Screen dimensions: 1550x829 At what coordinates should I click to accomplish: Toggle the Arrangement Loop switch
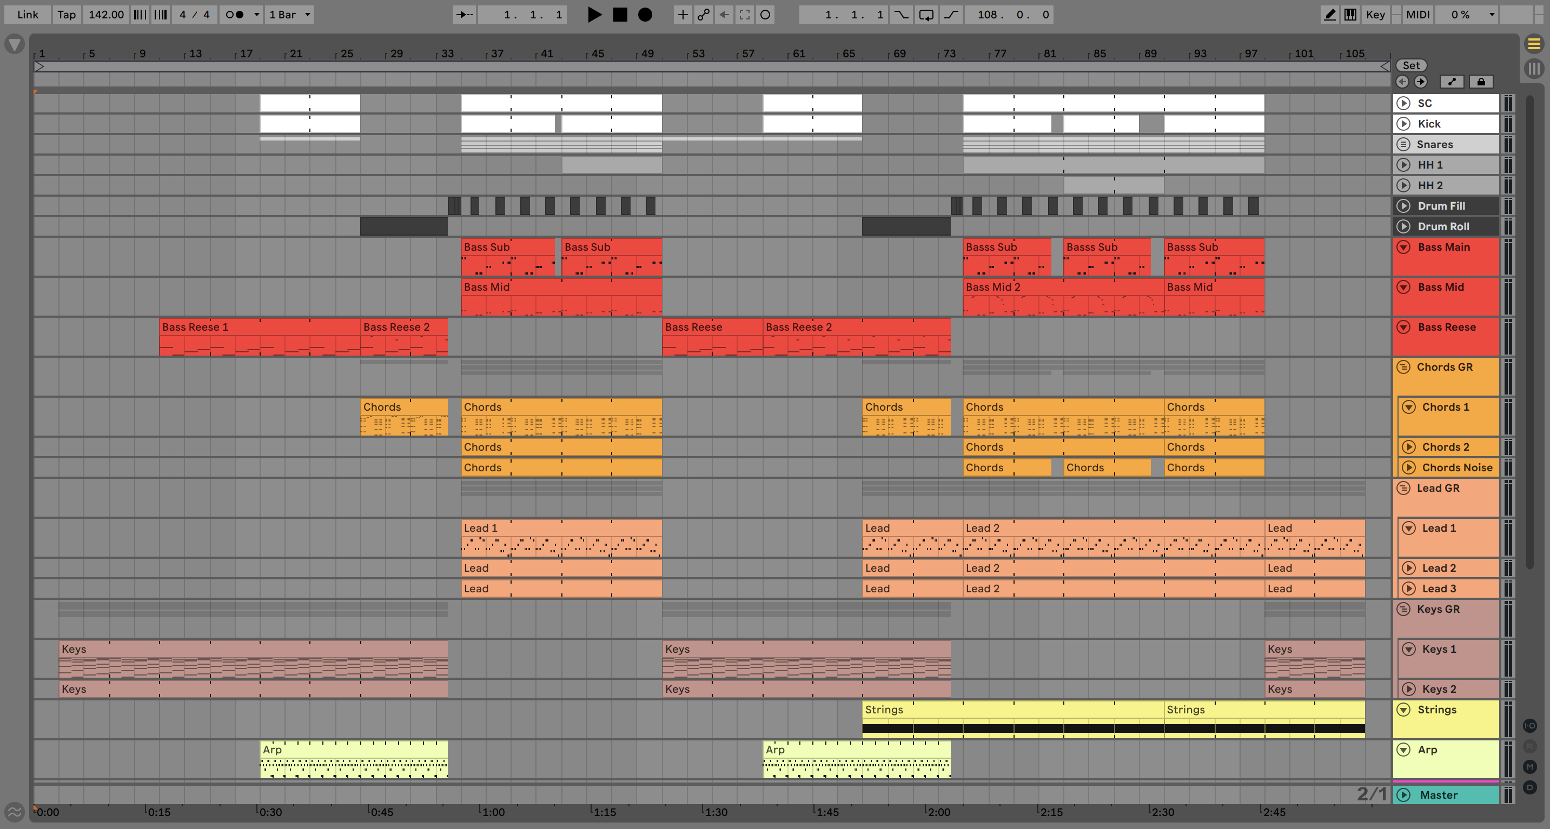coord(926,15)
